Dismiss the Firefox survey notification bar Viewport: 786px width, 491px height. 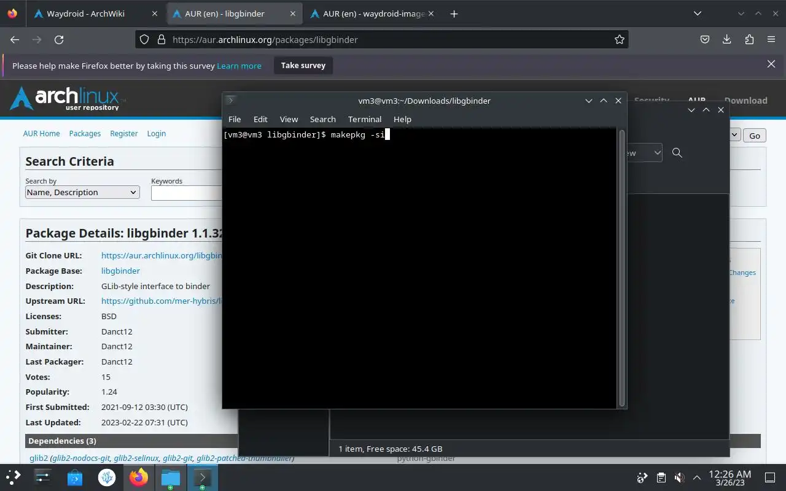771,64
